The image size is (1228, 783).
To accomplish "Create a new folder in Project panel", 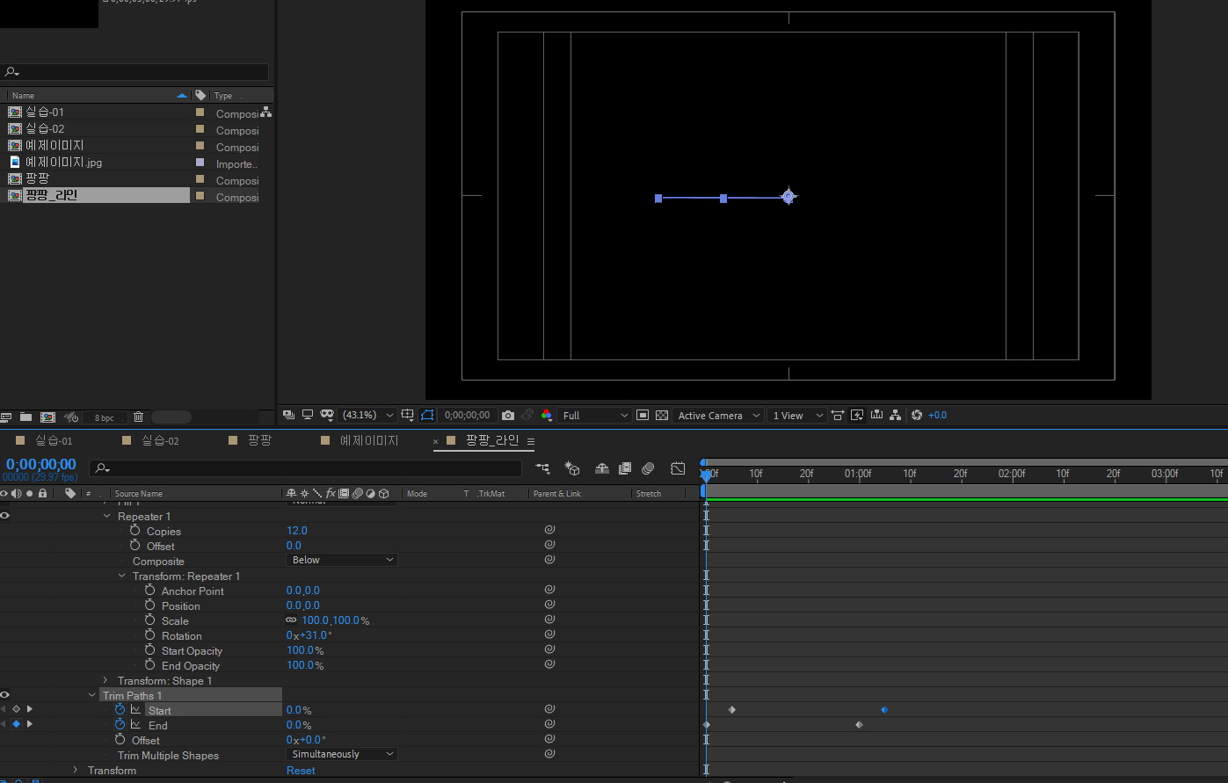I will tap(25, 417).
